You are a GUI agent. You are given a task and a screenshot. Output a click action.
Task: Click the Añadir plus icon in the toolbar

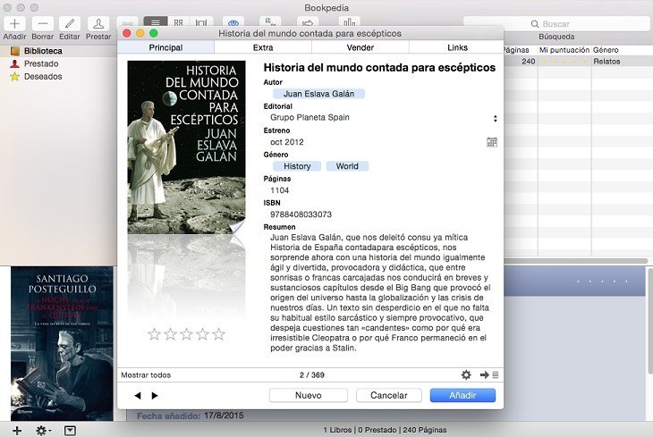click(15, 24)
